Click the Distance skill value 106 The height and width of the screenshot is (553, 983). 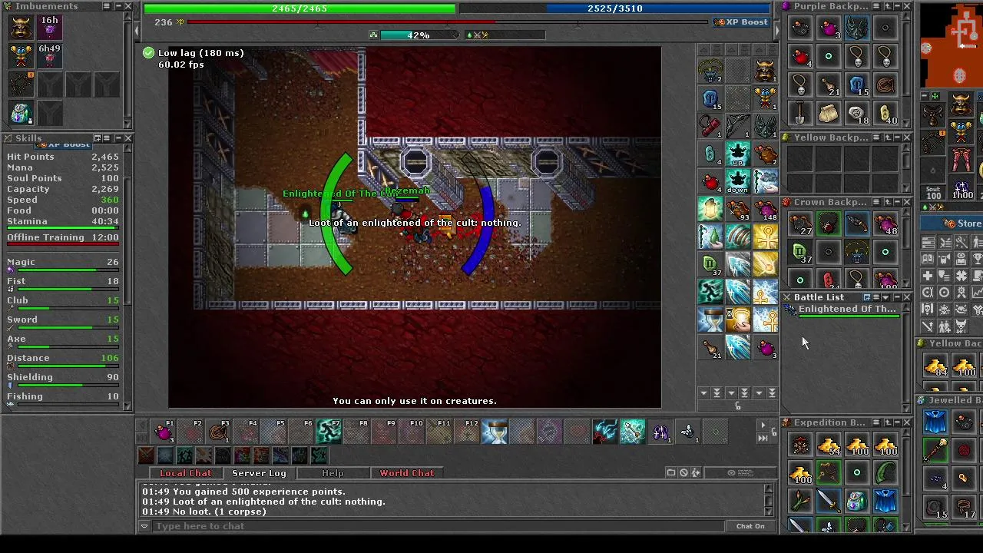point(109,358)
